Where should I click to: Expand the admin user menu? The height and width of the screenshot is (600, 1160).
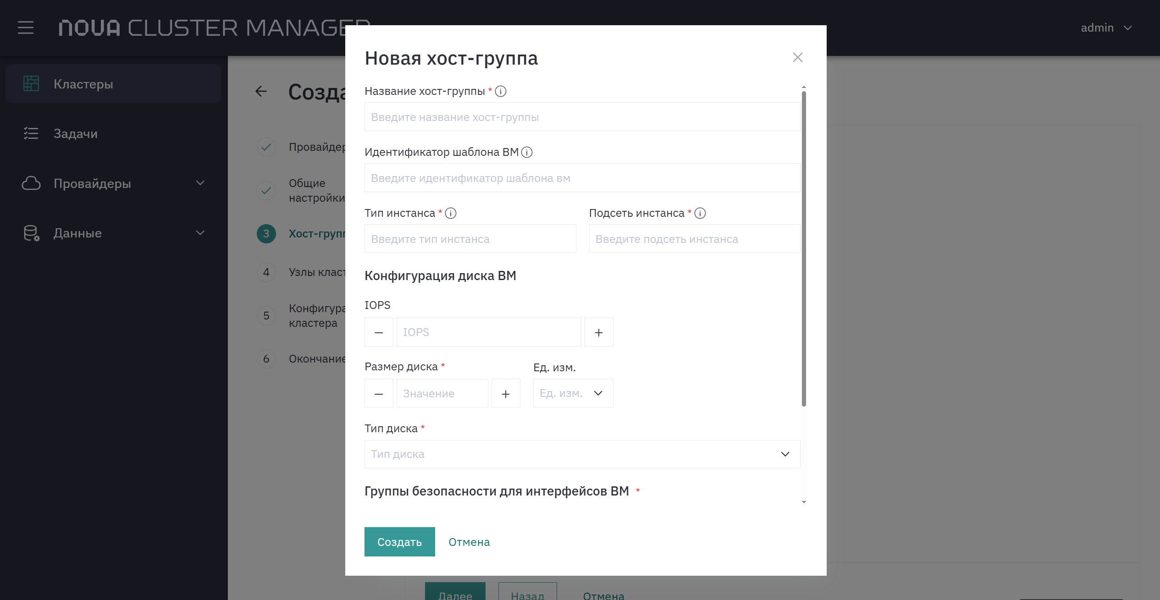(1107, 28)
